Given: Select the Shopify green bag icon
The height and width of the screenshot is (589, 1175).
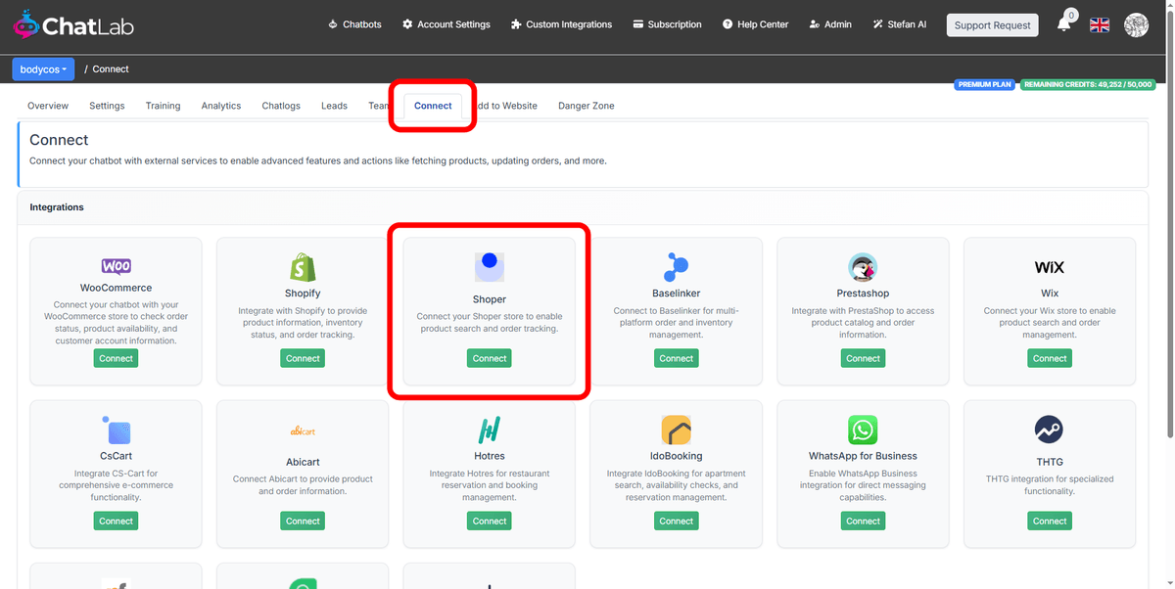Looking at the screenshot, I should click(302, 265).
